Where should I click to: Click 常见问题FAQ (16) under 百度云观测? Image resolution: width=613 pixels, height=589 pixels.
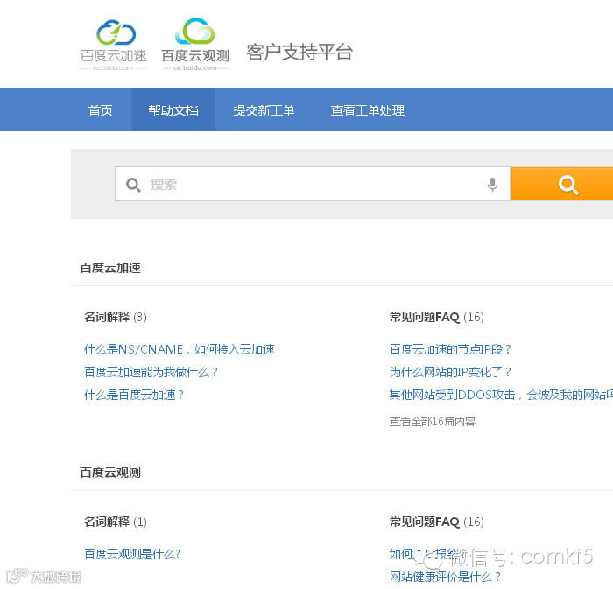[x=437, y=522]
